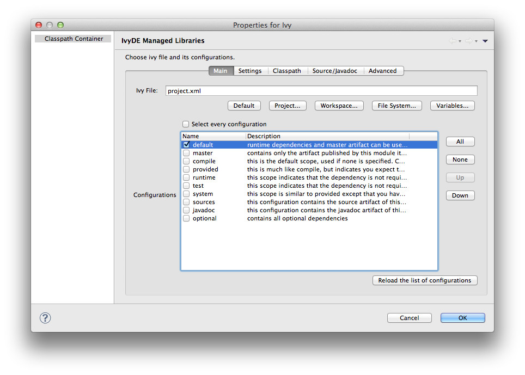525x375 pixels.
Task: Click the forward navigation arrow icon
Action: (468, 41)
